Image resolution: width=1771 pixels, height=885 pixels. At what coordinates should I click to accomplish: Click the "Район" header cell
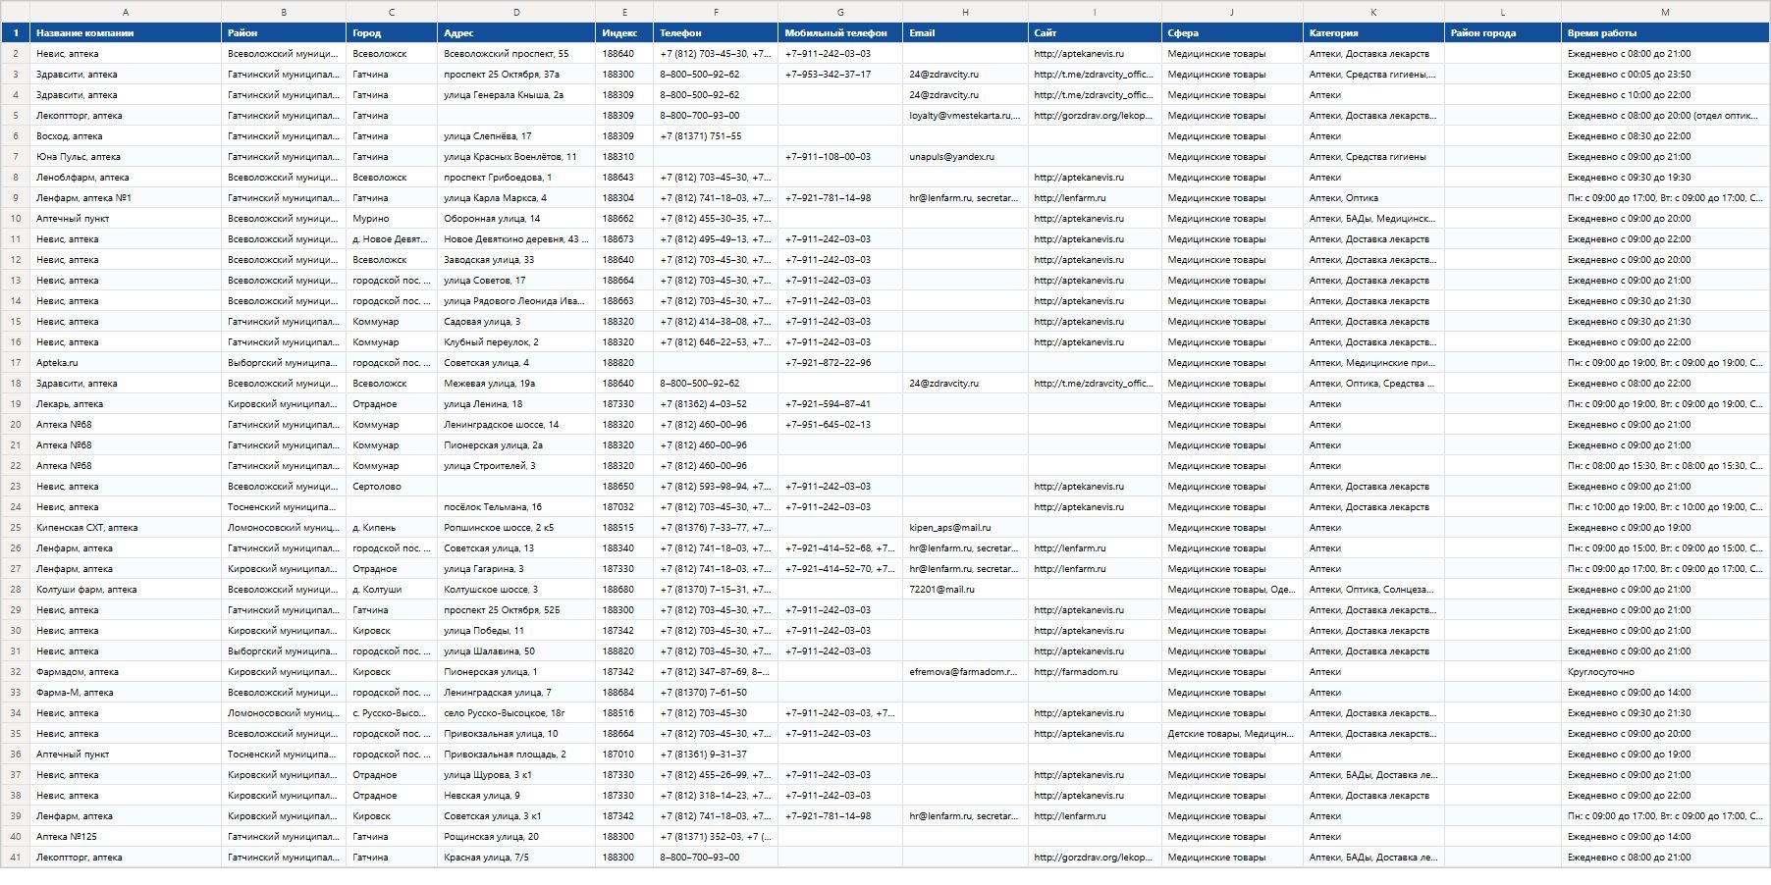point(284,33)
